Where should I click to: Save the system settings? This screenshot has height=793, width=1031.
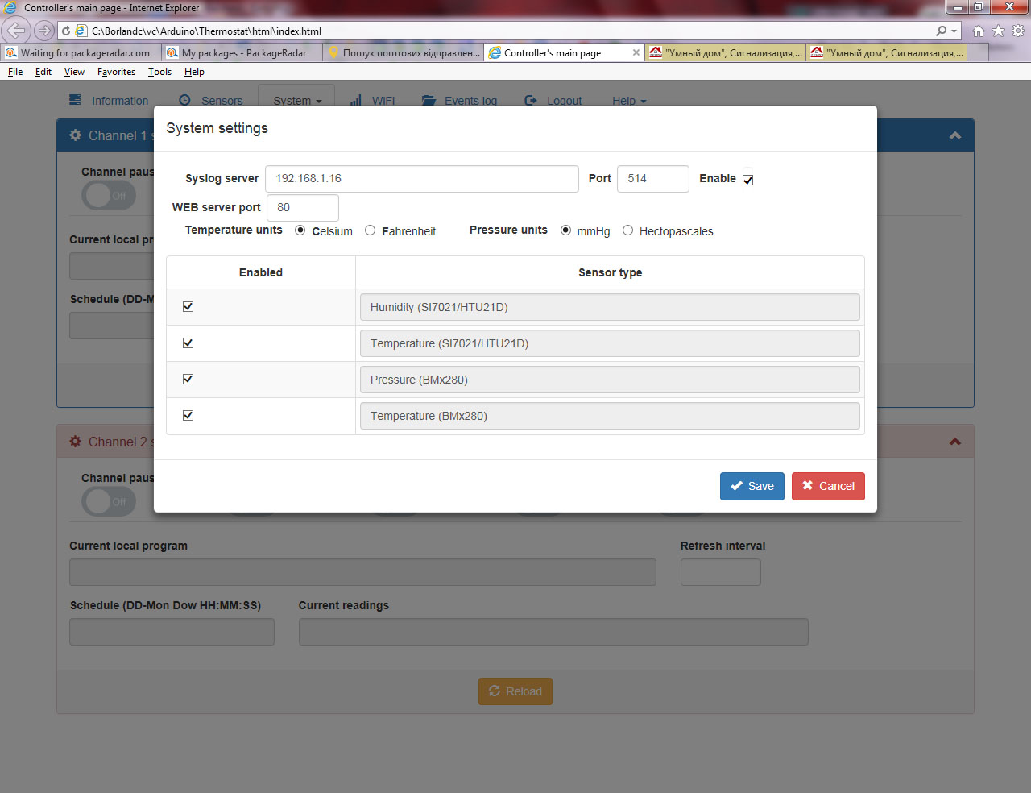pyautogui.click(x=752, y=486)
